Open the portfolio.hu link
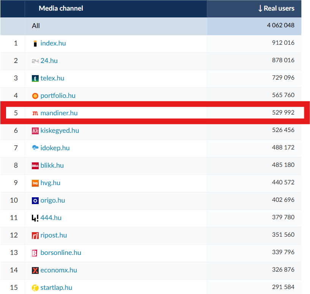Screen dimensions: 310x294 coord(58,96)
